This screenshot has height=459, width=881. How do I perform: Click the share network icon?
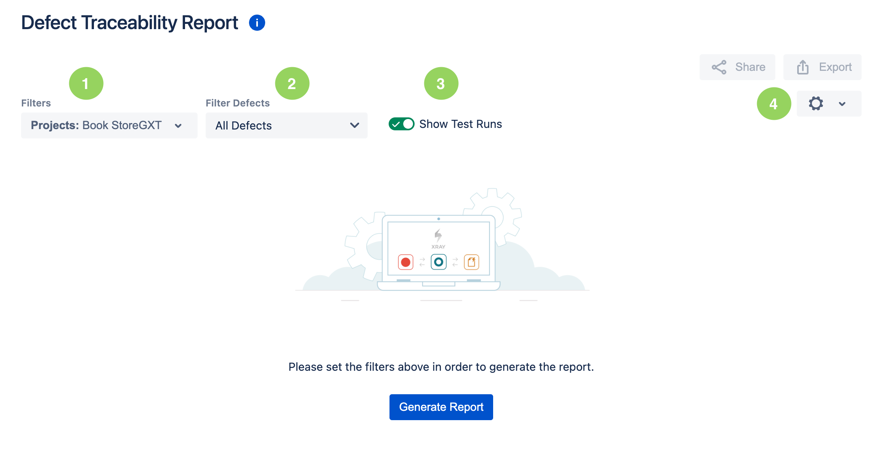[x=719, y=67]
